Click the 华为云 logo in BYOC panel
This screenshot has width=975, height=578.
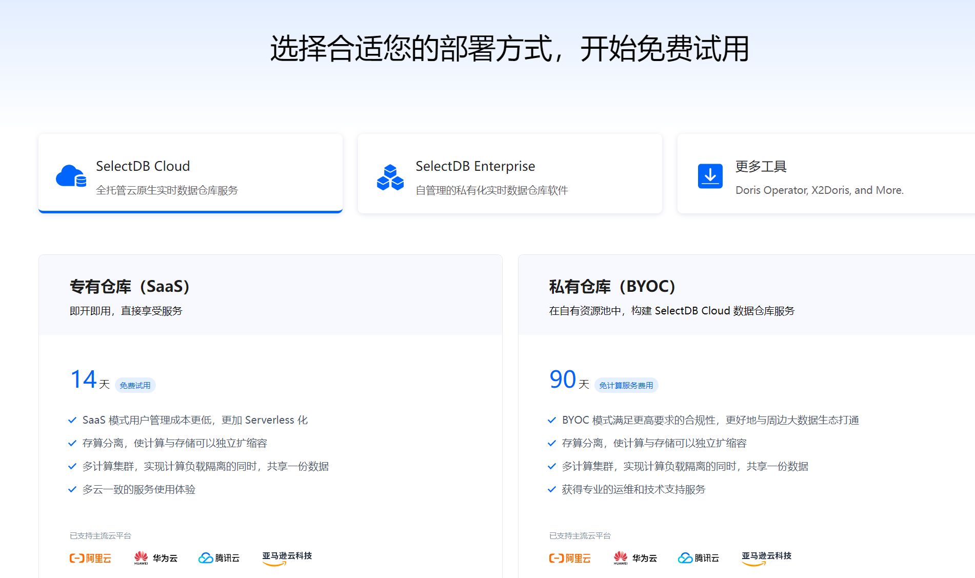pos(635,558)
